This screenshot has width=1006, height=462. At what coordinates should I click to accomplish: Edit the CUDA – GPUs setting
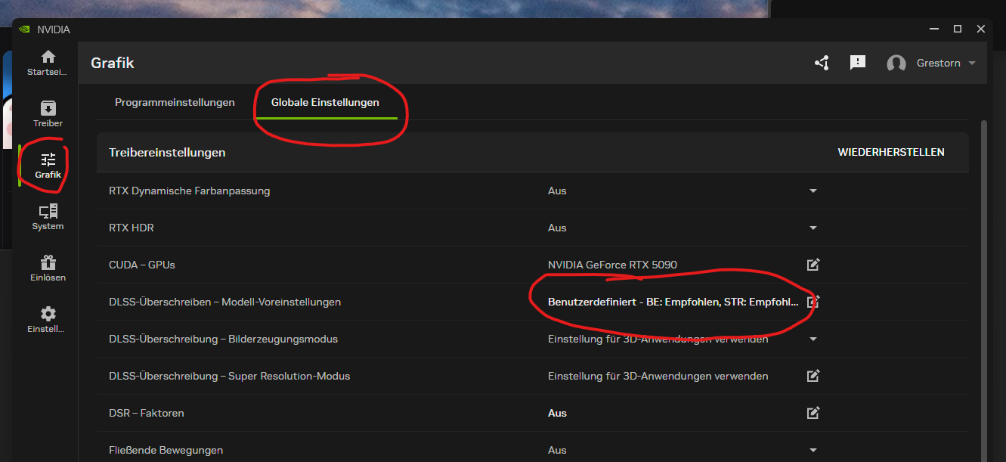[x=813, y=265]
